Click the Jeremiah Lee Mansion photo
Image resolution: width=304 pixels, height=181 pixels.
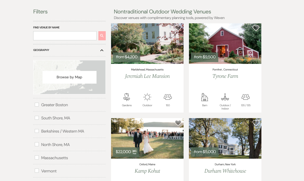pyautogui.click(x=147, y=44)
